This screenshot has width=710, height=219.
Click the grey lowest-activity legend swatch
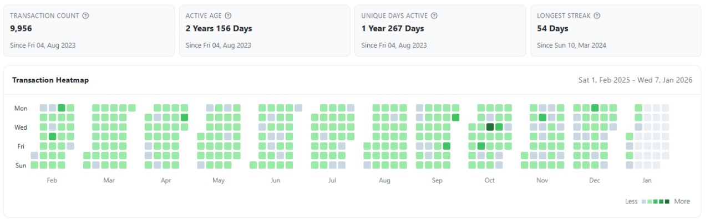pyautogui.click(x=643, y=201)
